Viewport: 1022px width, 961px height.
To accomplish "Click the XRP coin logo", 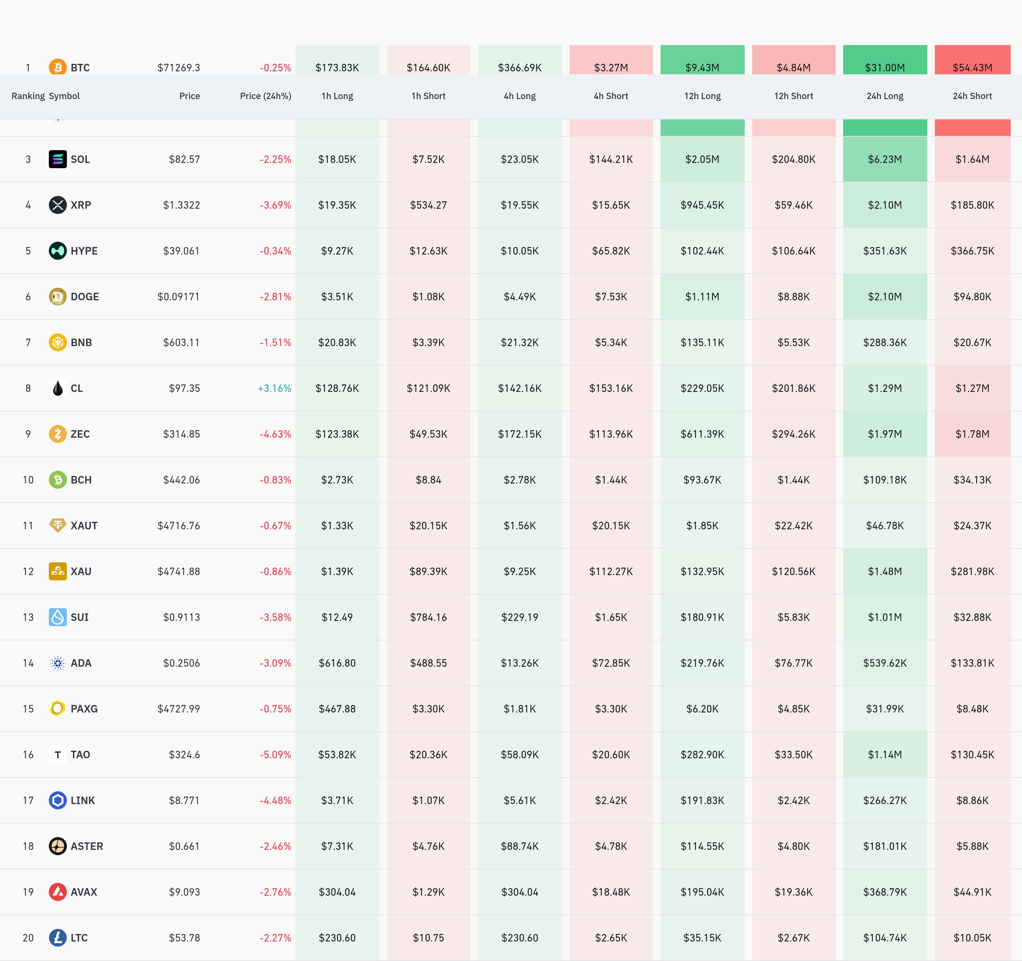I will (57, 205).
